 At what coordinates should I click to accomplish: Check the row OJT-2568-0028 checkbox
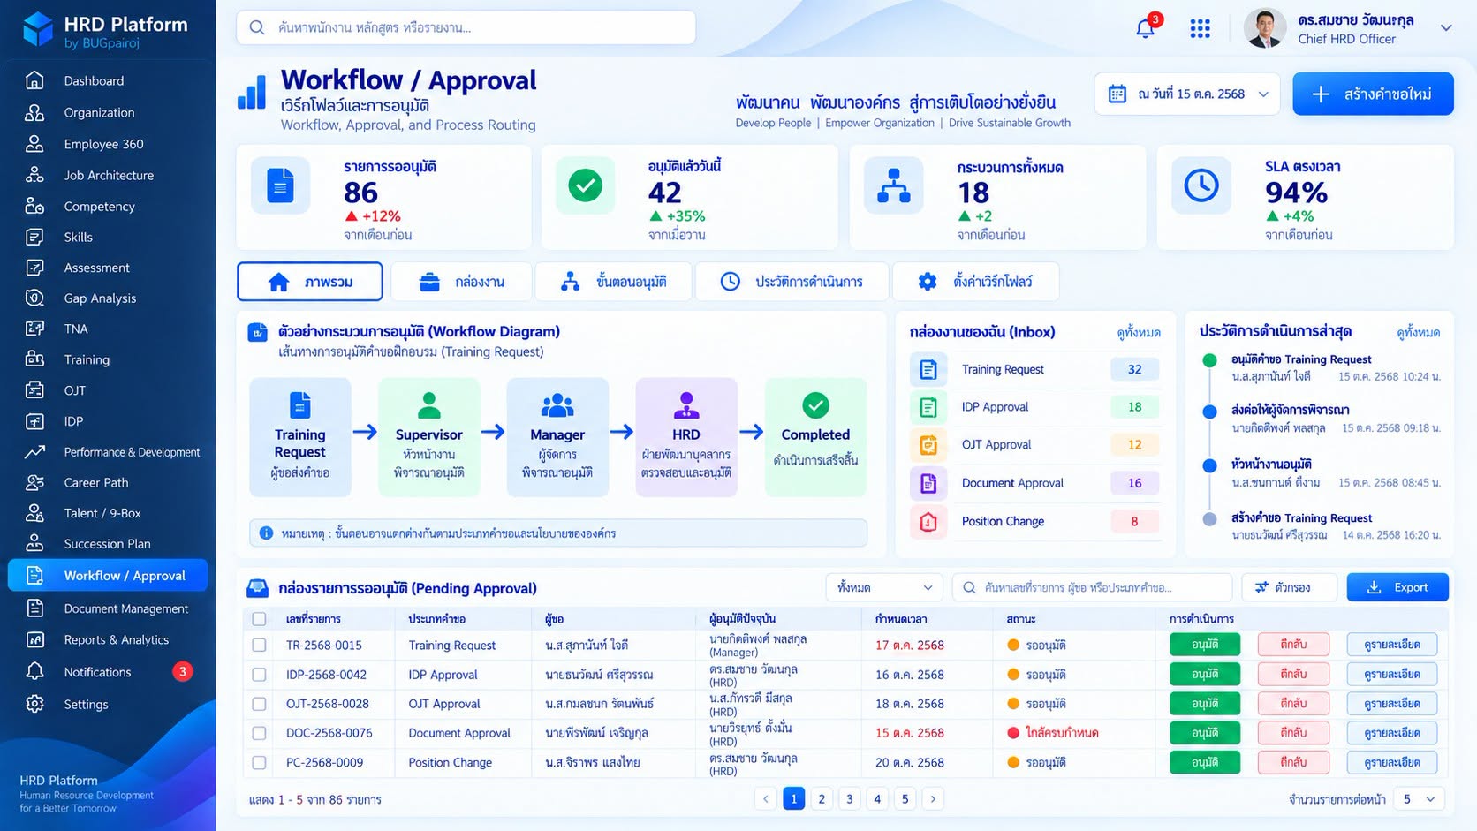click(x=259, y=704)
